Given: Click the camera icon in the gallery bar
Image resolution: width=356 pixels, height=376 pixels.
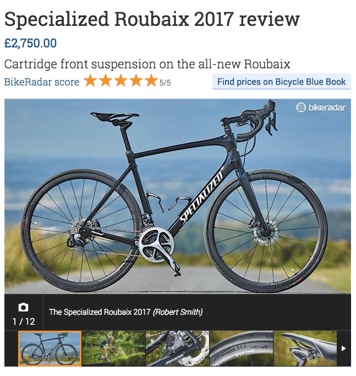Looking at the screenshot, I should coord(23,307).
